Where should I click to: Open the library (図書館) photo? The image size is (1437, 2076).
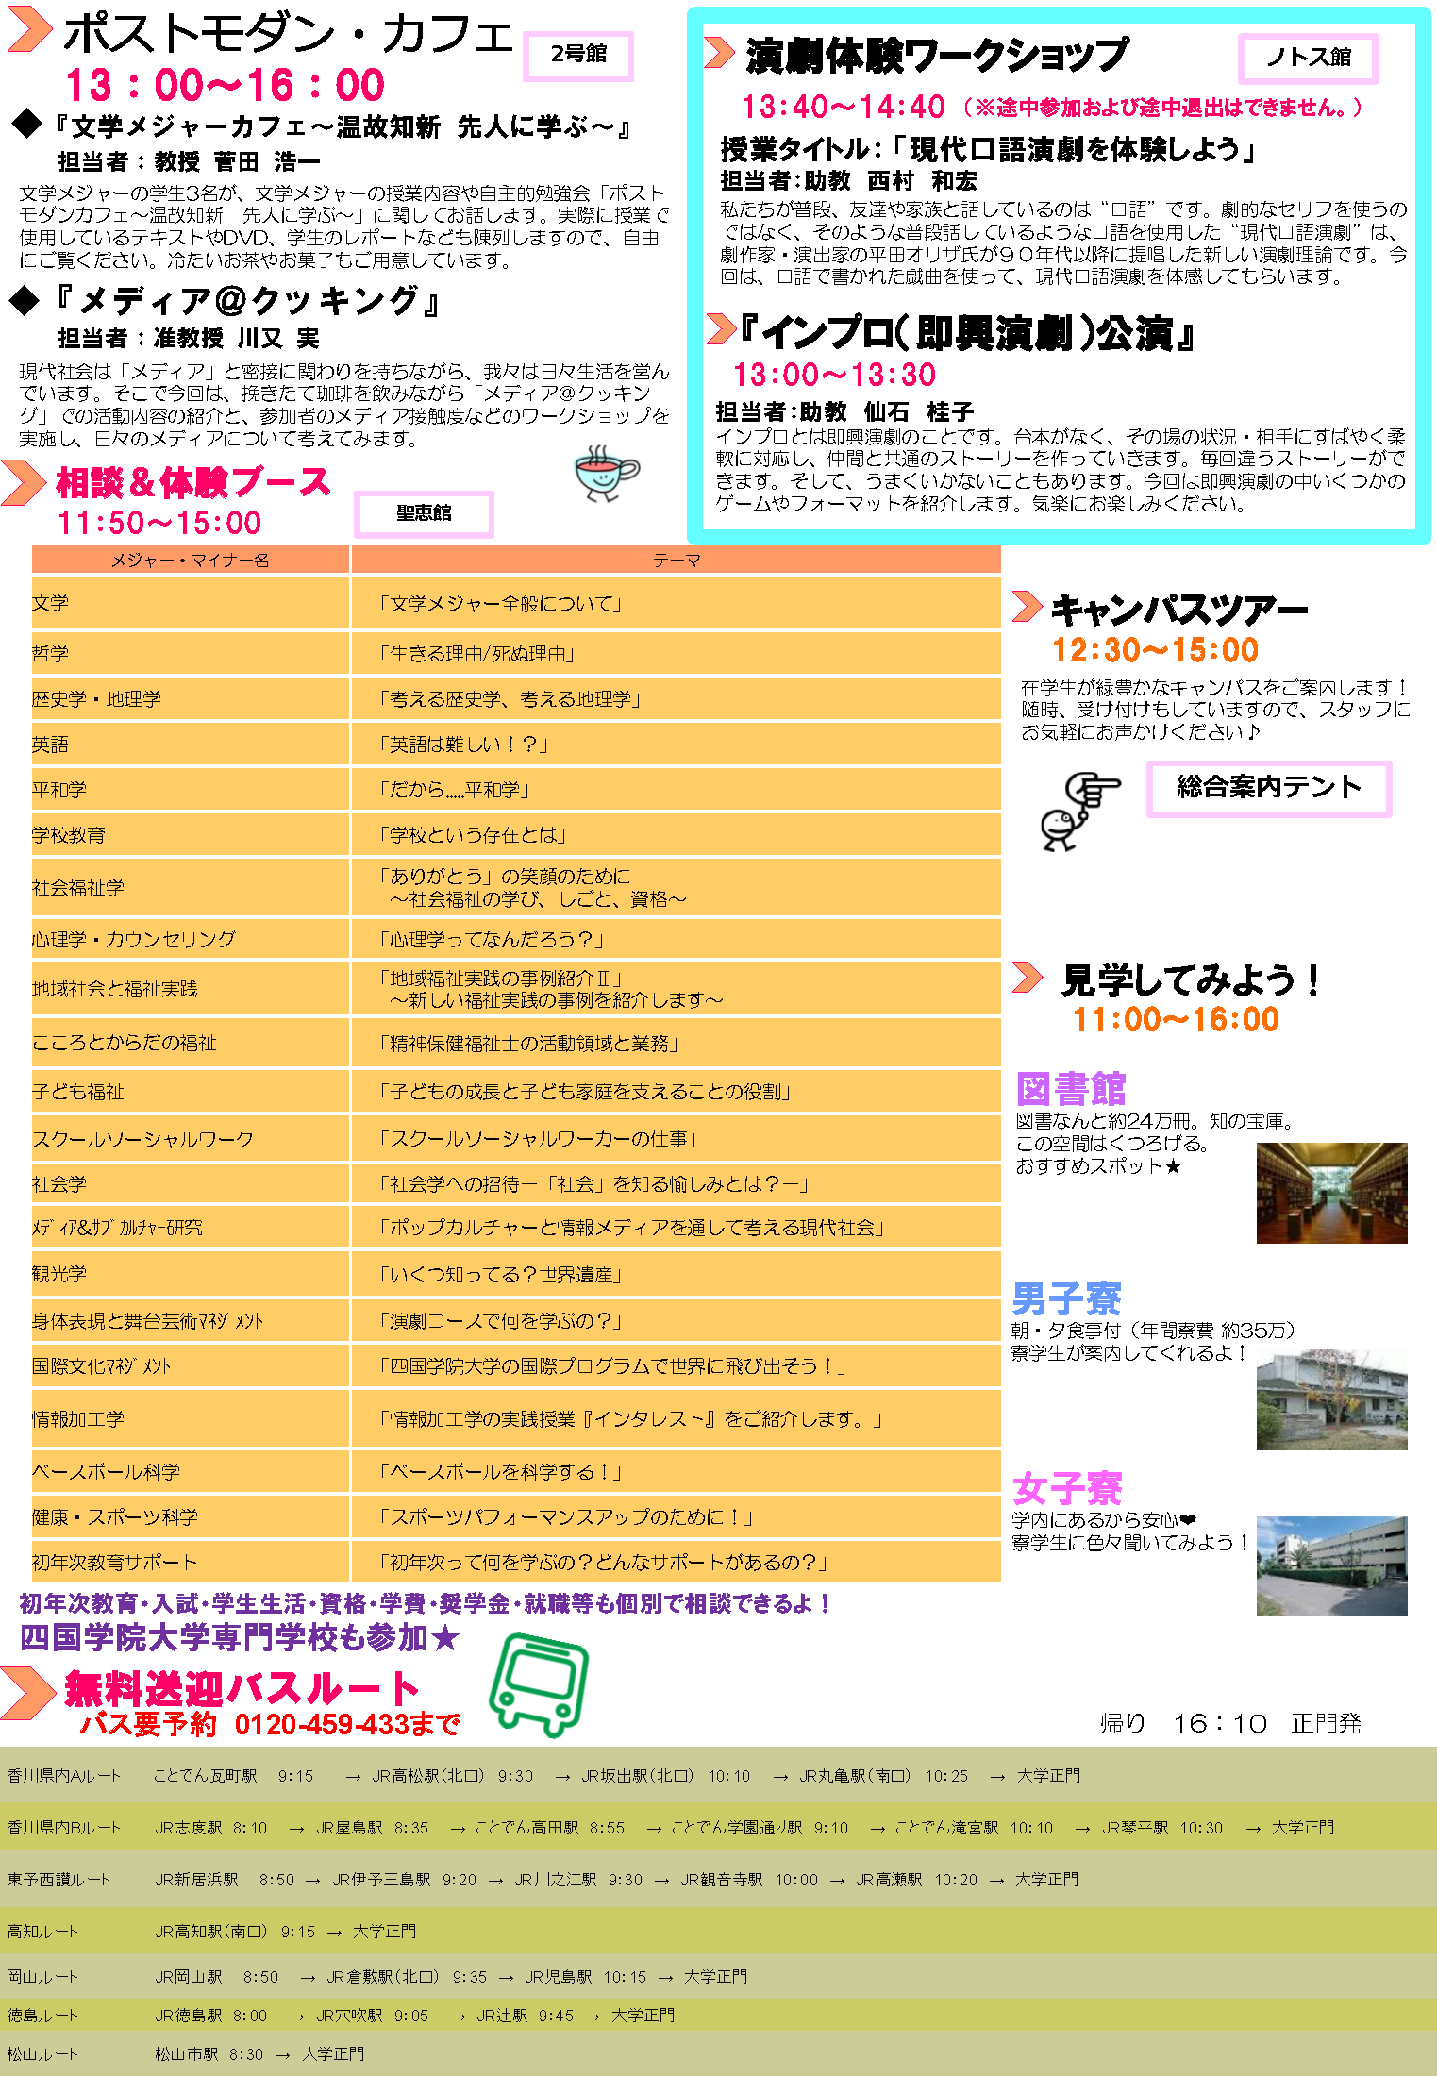(1331, 1193)
